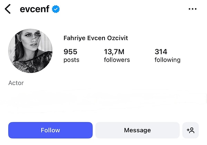Click the evcenf username heading
207x145 pixels.
coord(34,9)
